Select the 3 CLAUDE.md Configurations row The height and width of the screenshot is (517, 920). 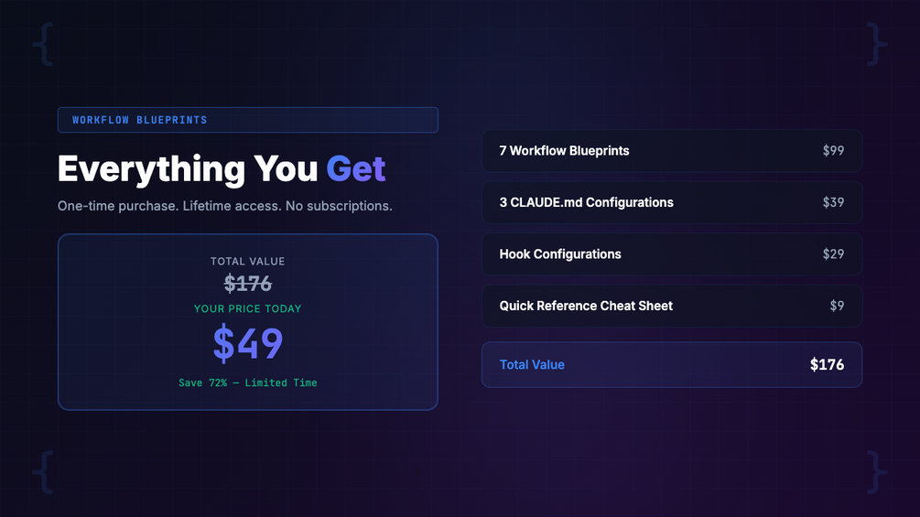[x=671, y=202]
